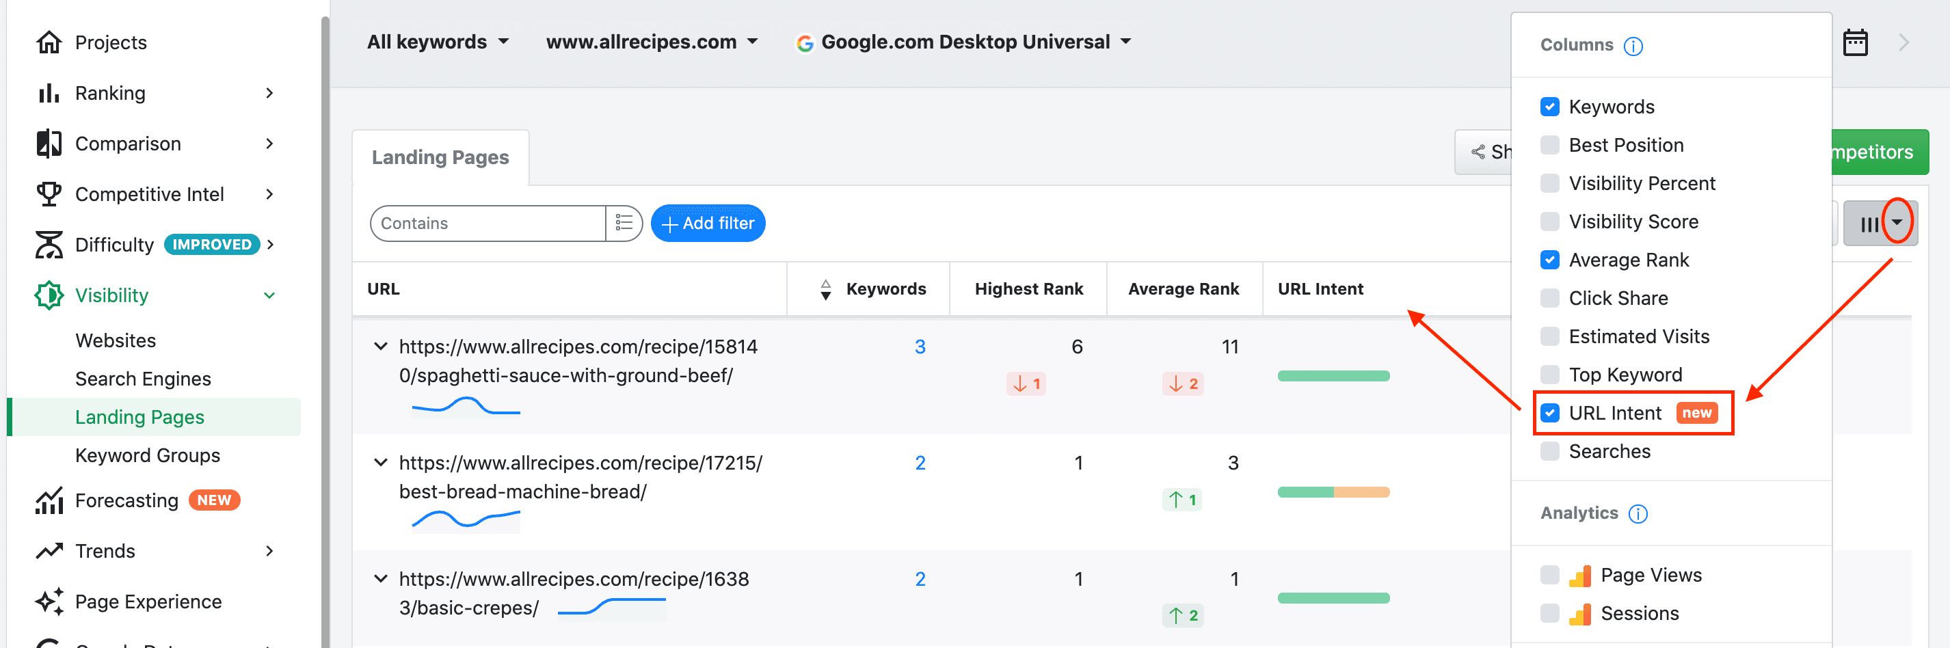Enable Page Views analytics checkbox
The width and height of the screenshot is (1950, 648).
click(1549, 576)
